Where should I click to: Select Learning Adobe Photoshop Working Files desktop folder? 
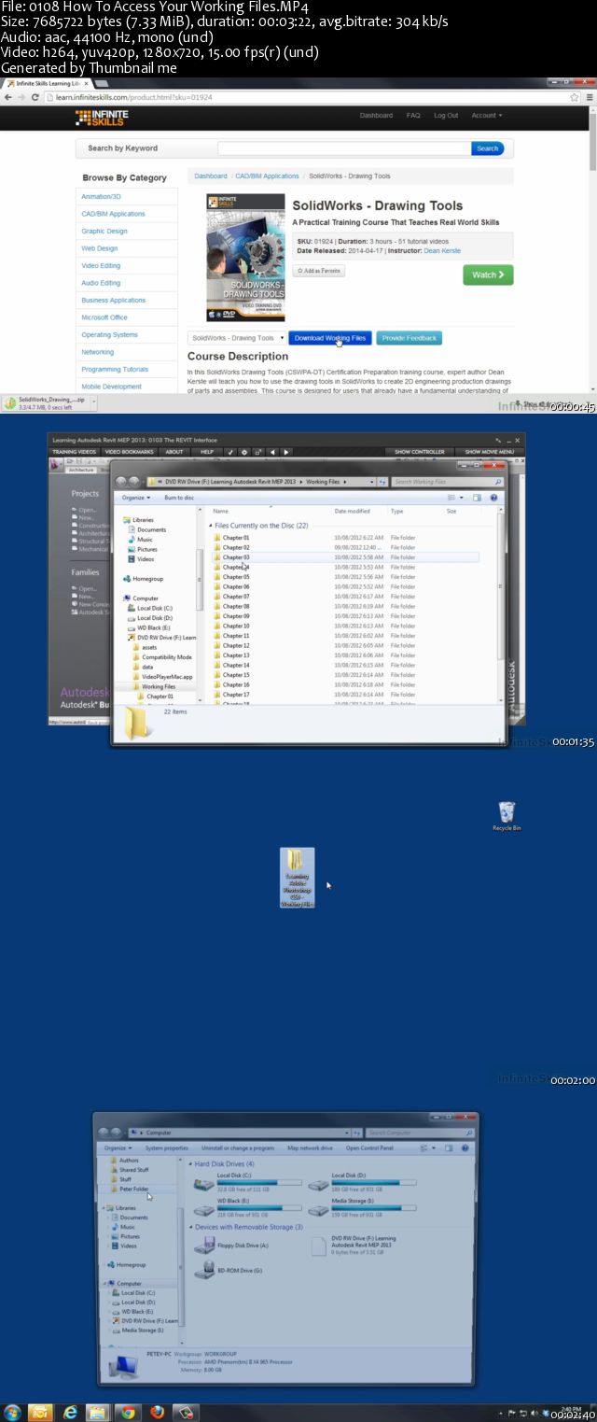pyautogui.click(x=298, y=878)
